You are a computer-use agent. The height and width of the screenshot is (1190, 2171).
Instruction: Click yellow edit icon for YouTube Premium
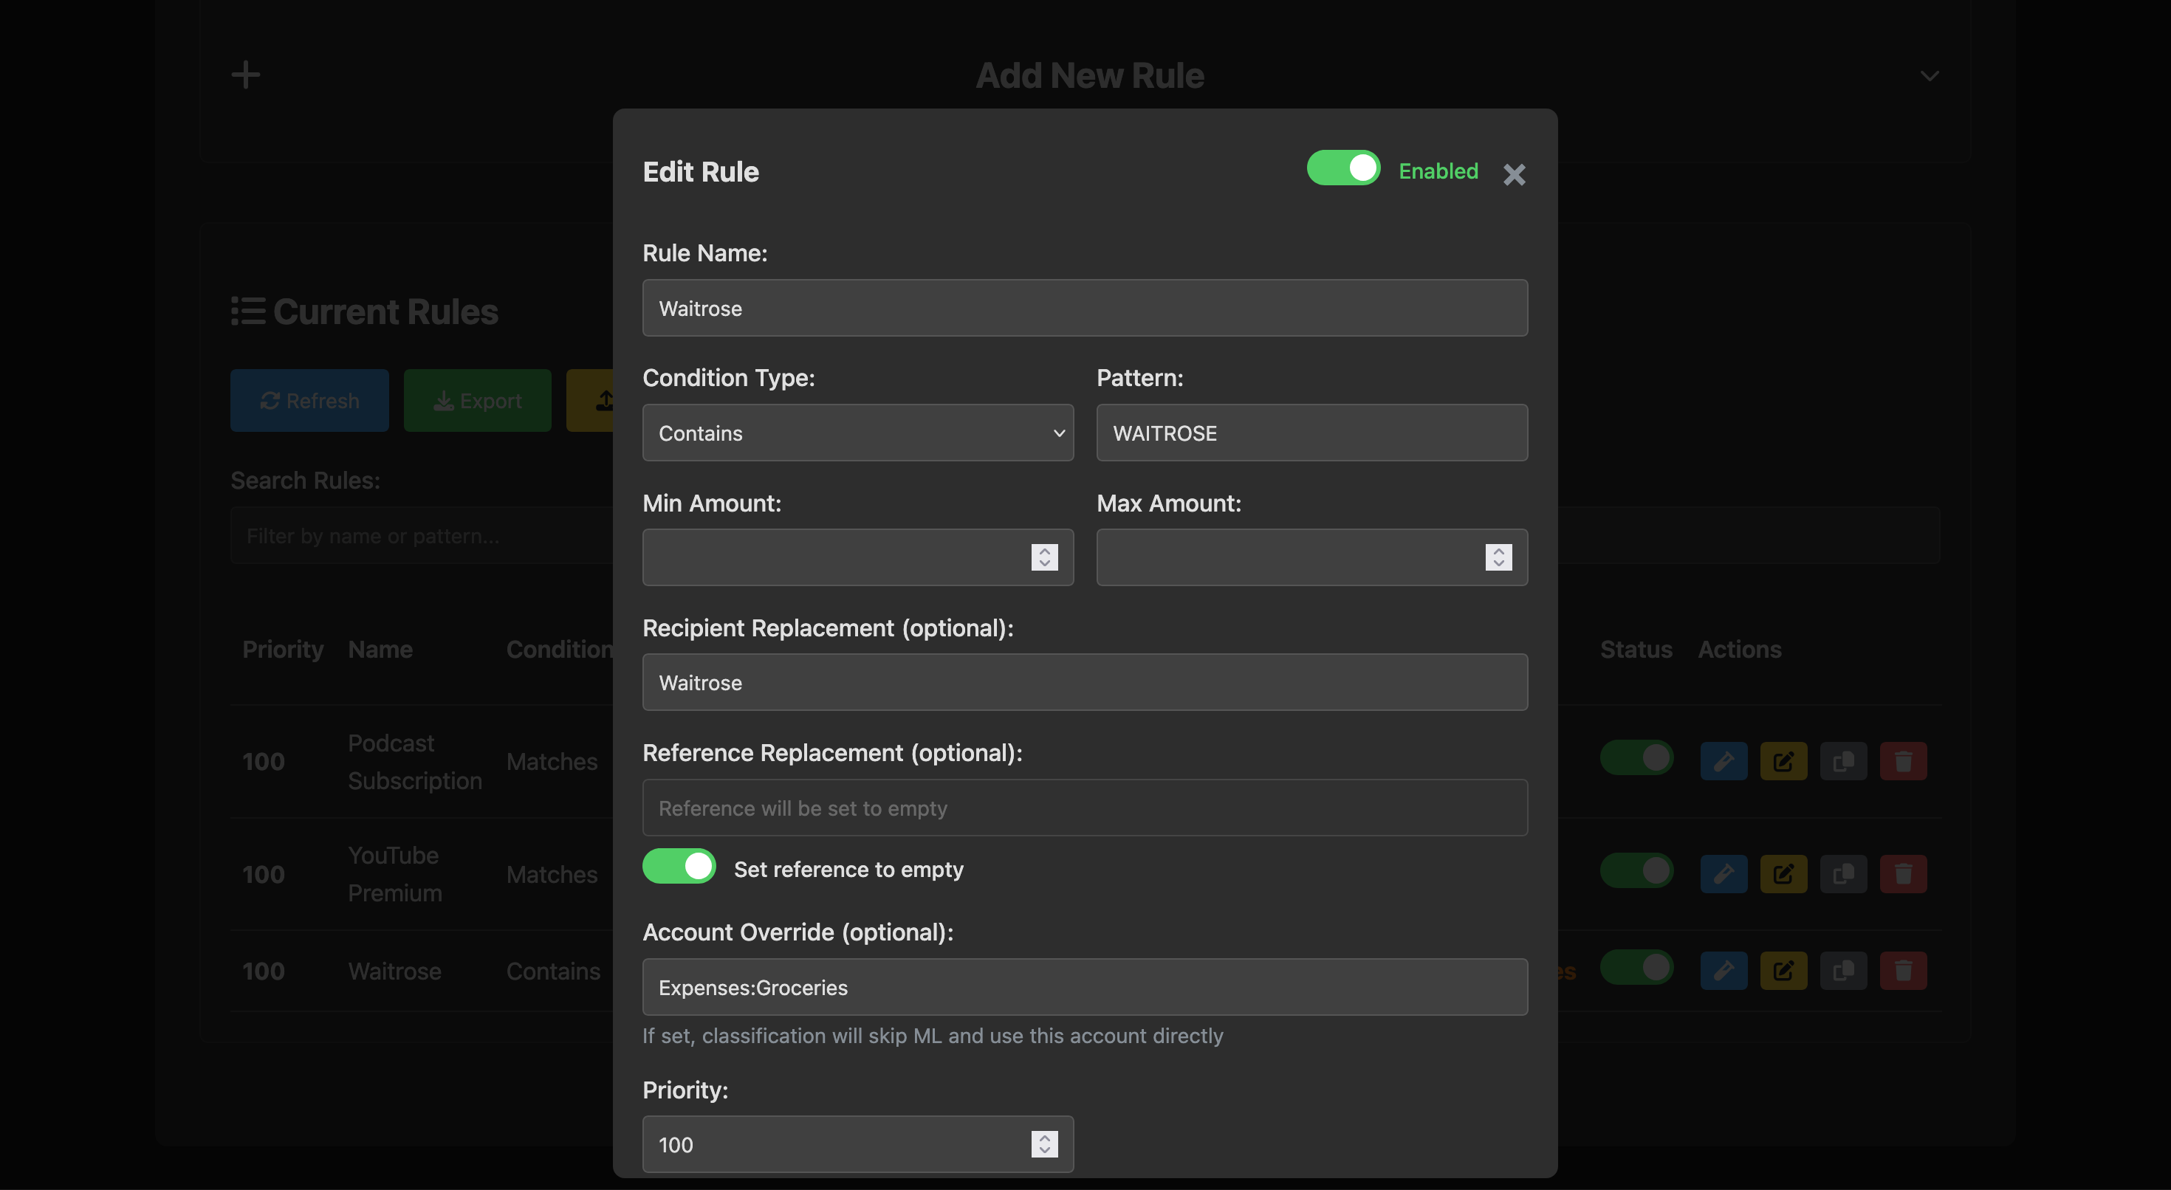point(1783,874)
